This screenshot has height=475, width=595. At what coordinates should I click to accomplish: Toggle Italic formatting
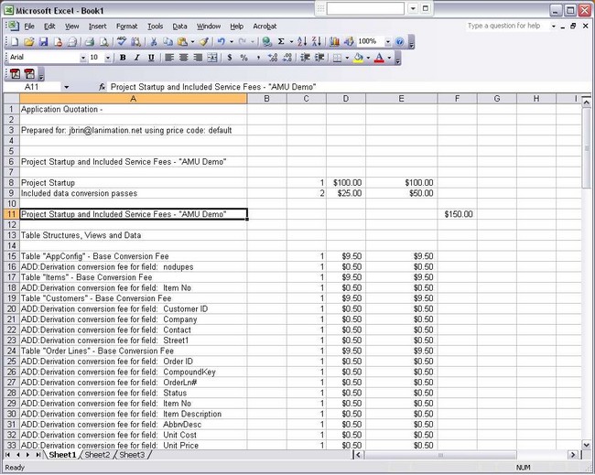point(136,58)
